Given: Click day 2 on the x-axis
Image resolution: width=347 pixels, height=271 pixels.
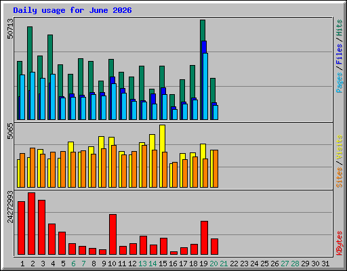Looking at the screenshot, I should click(x=33, y=264).
